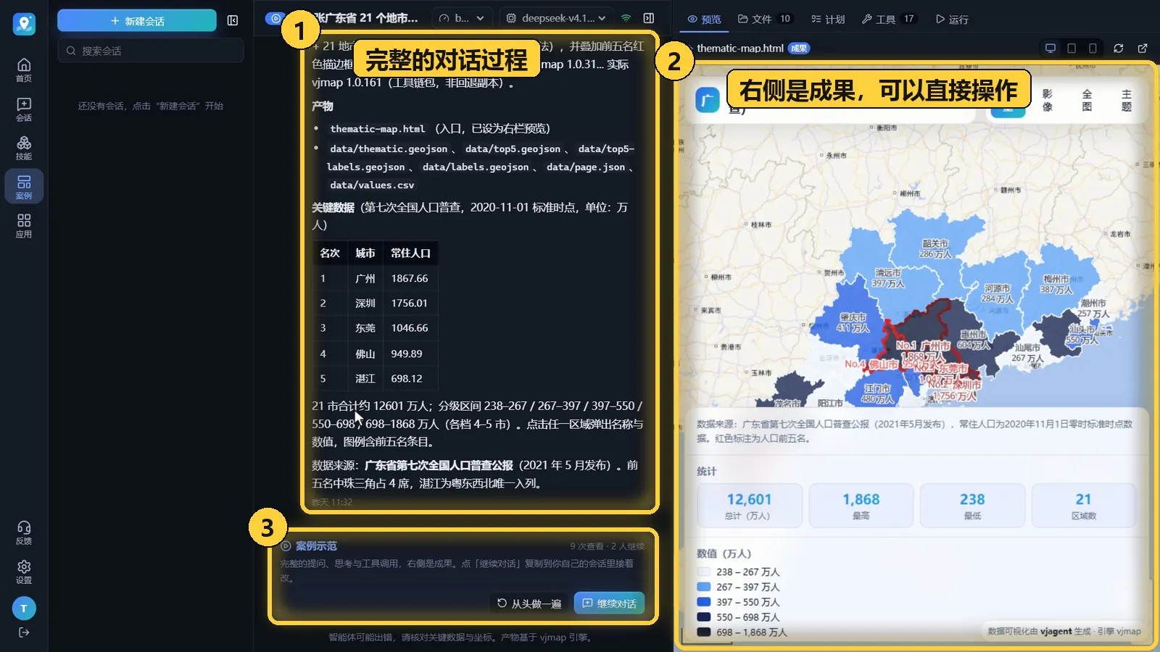Click the 新建会话 new chat button
This screenshot has width=1160, height=652.
[137, 21]
